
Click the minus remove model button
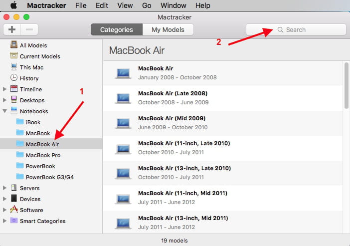29,29
